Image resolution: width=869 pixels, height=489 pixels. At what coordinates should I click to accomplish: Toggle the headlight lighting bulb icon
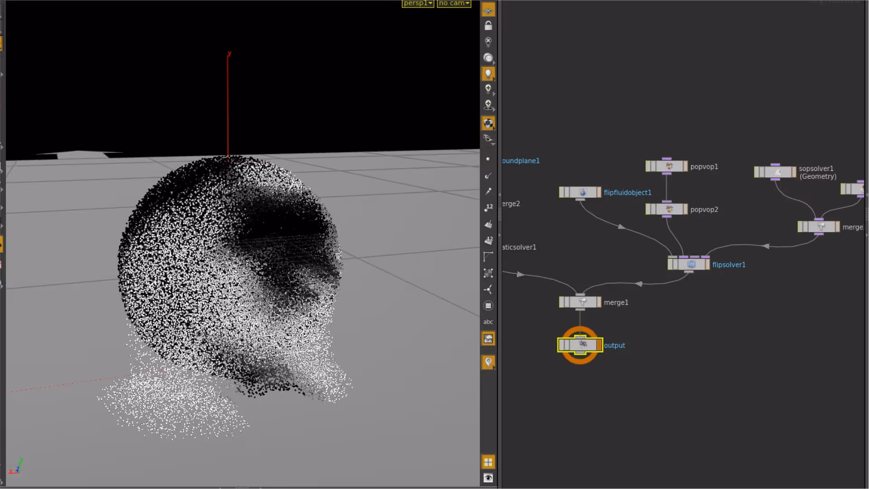point(488,74)
